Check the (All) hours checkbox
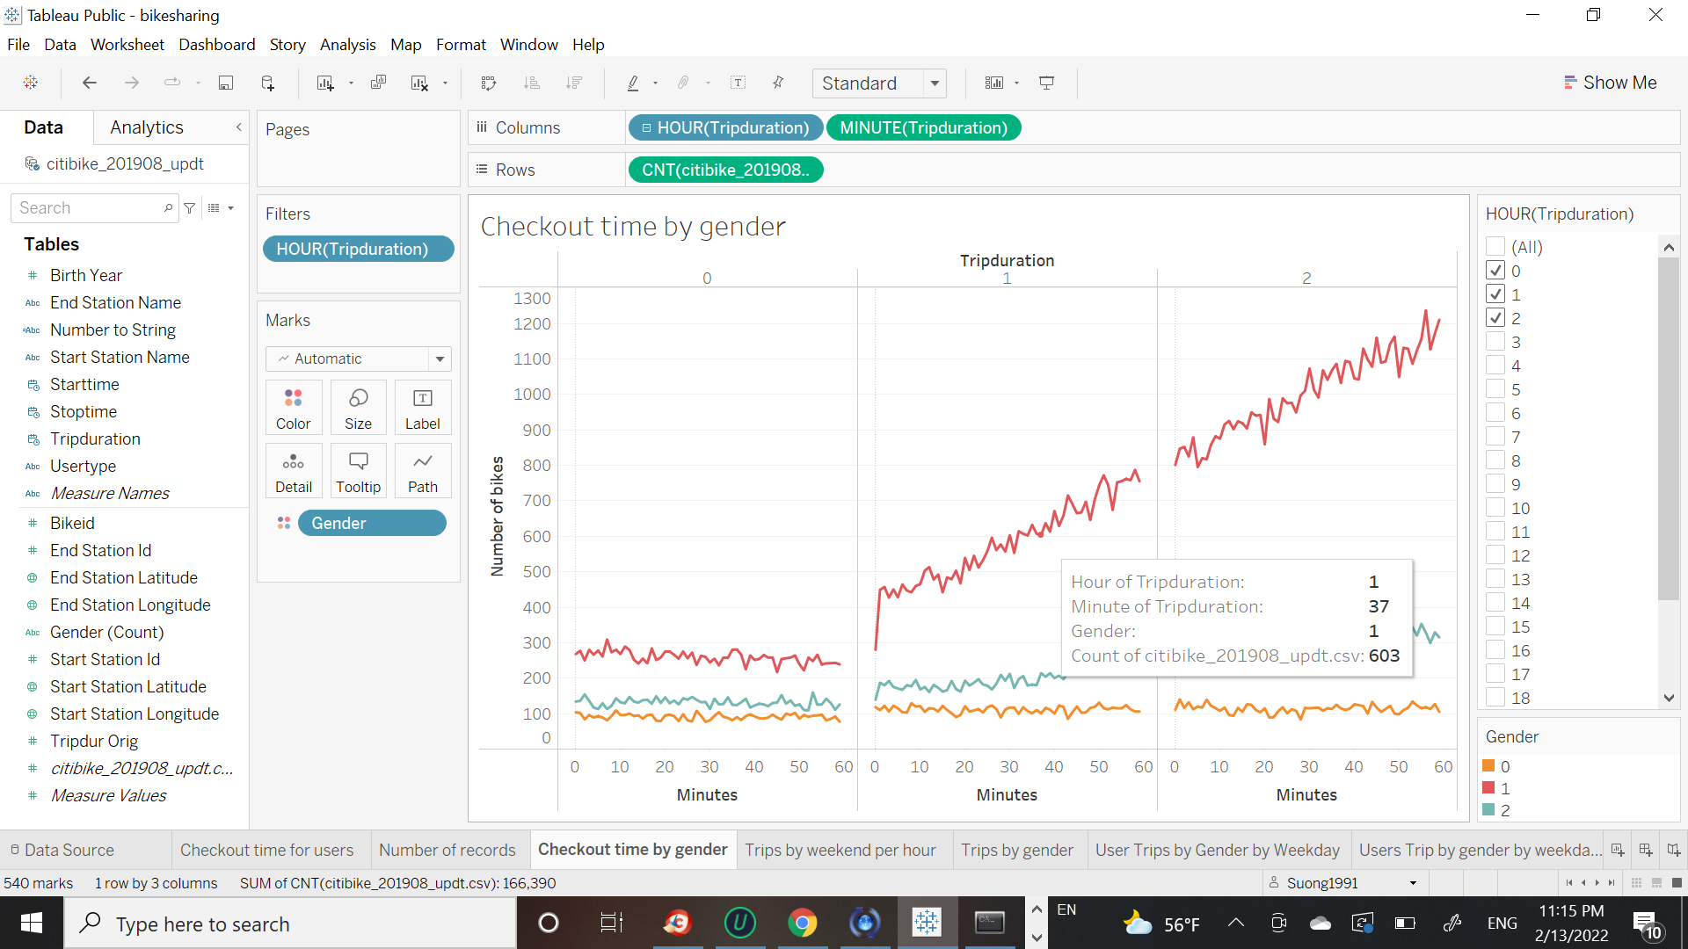The image size is (1688, 949). pyautogui.click(x=1495, y=247)
